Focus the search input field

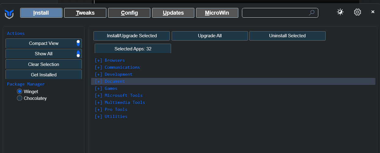tap(275, 13)
